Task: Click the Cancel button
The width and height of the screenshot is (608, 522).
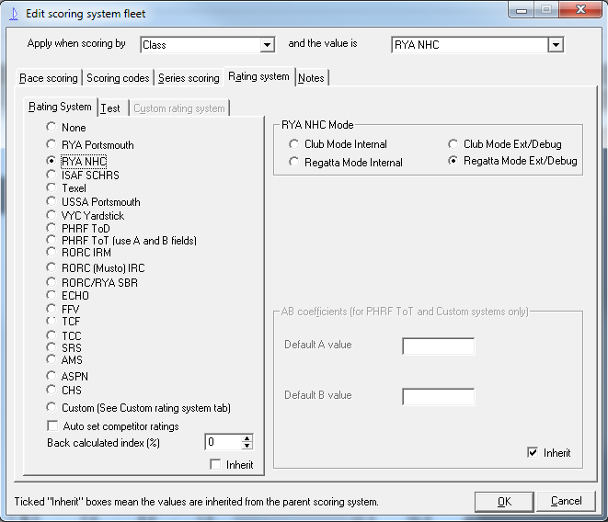Action: 566,502
